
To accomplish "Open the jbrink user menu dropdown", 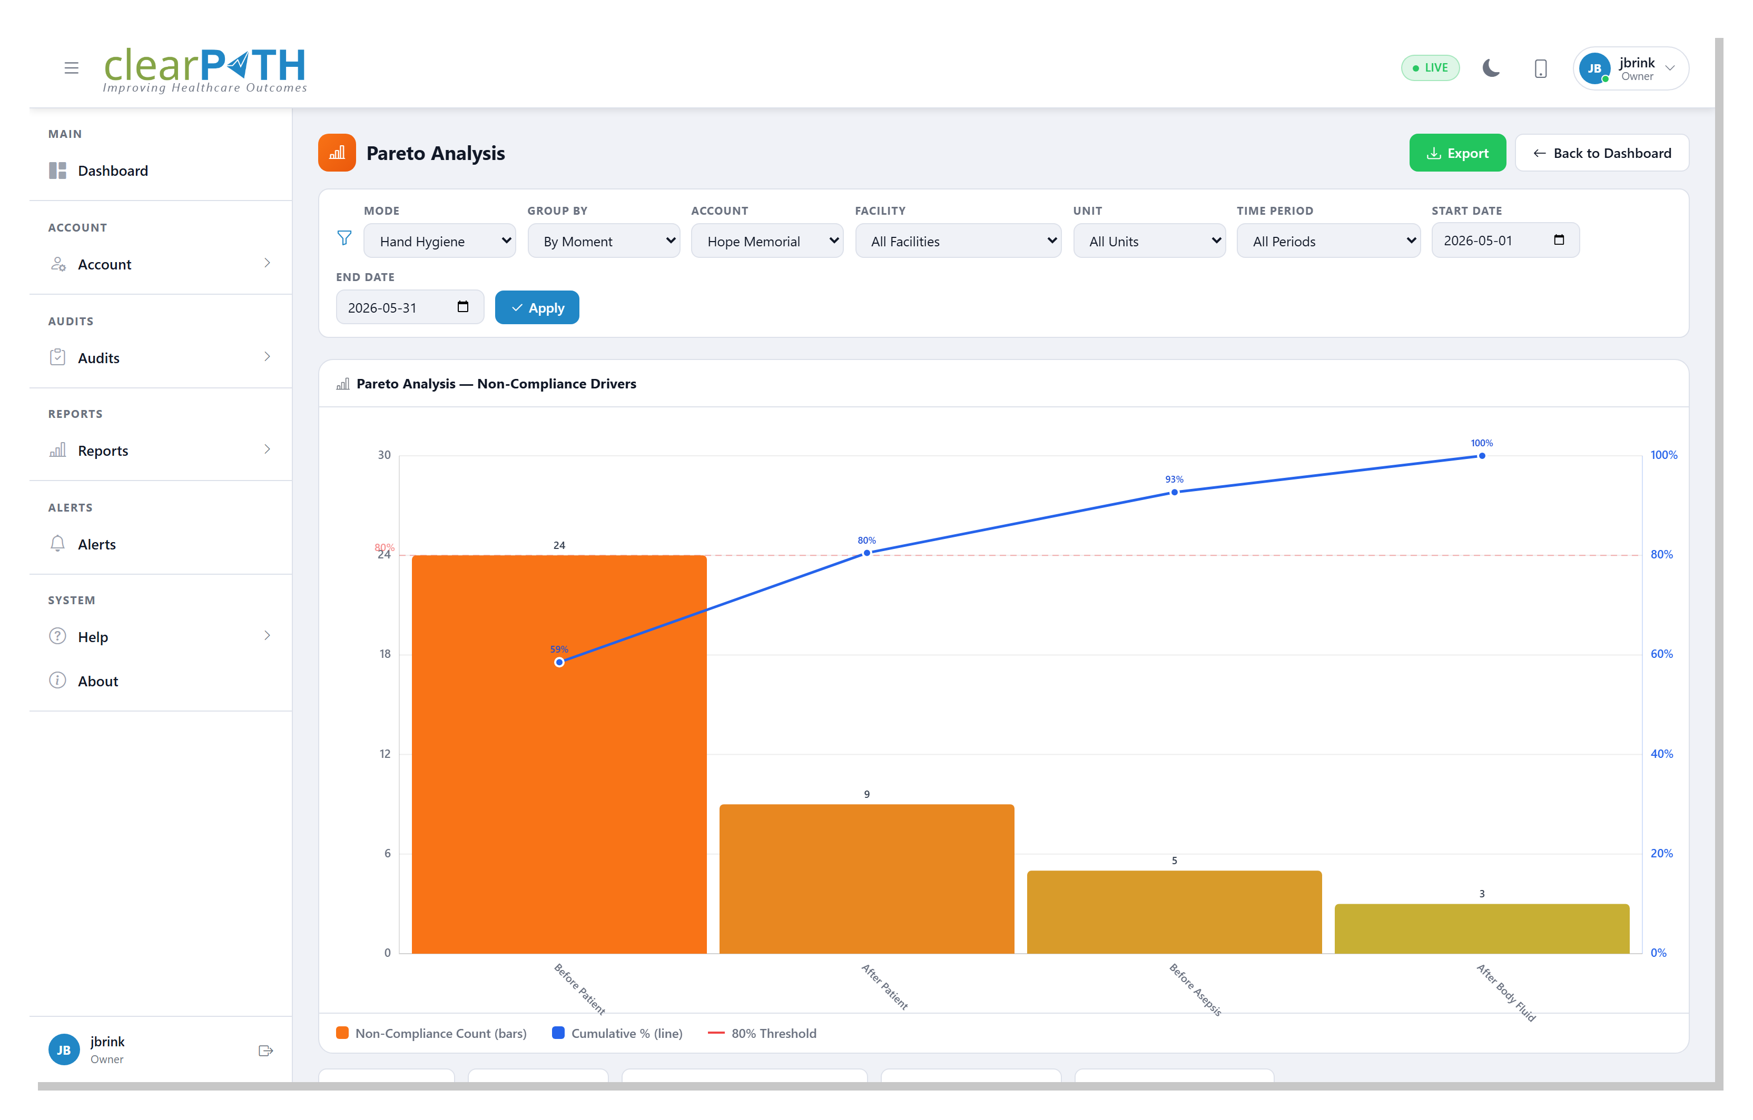I will (x=1631, y=68).
